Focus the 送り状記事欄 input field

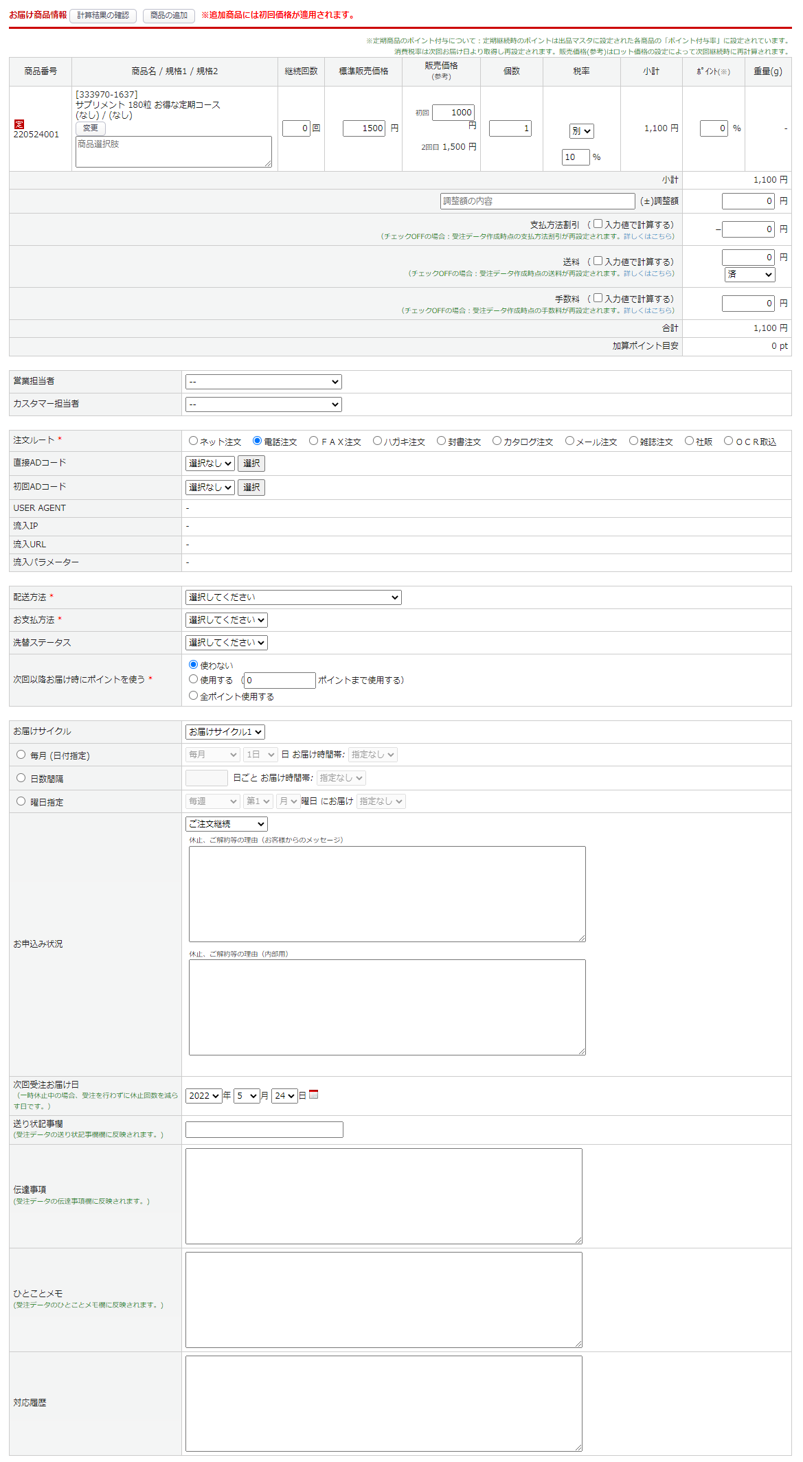(264, 1130)
